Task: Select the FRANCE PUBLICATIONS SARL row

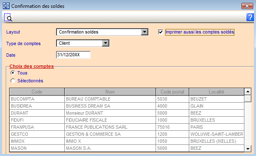Action: [x=127, y=127]
